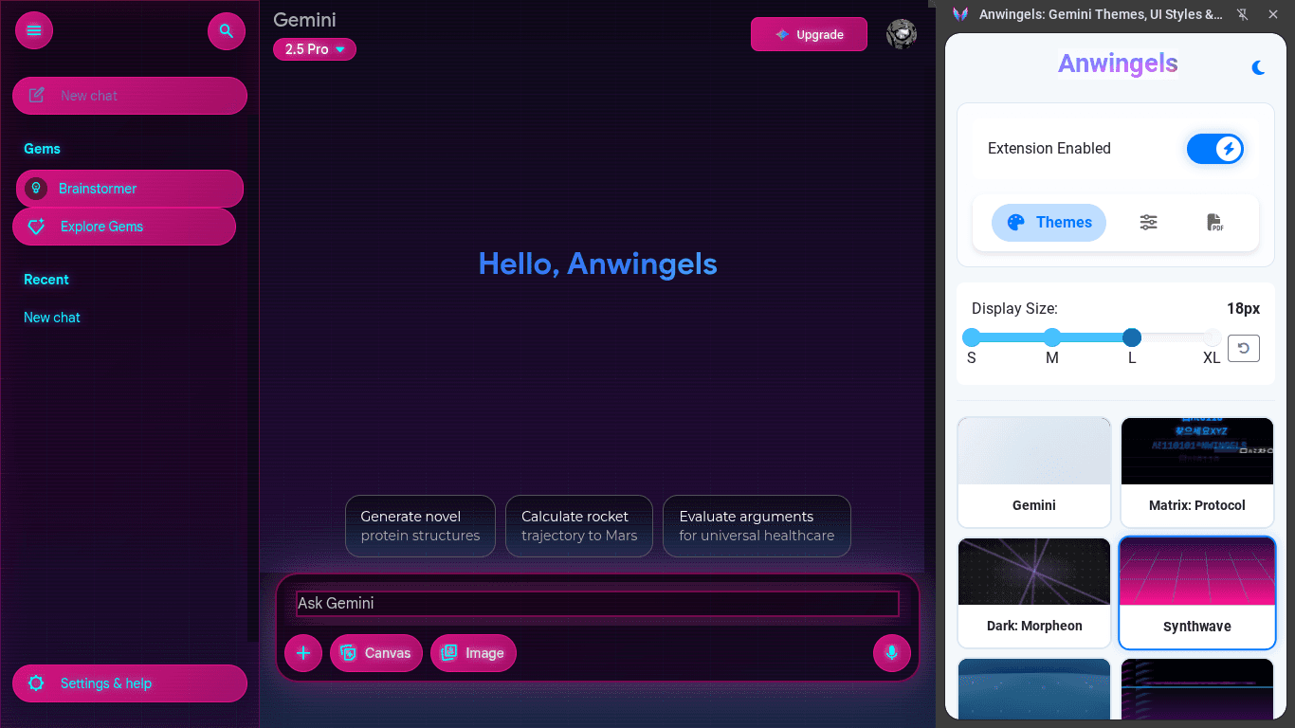Set display size to XL
This screenshot has width=1295, height=728.
1213,337
